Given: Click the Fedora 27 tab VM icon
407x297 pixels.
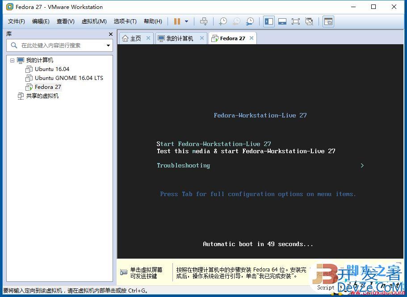Looking at the screenshot, I should [214, 38].
